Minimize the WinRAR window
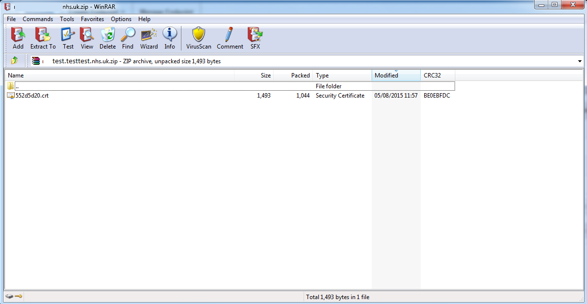Image resolution: width=587 pixels, height=304 pixels. pyautogui.click(x=541, y=5)
